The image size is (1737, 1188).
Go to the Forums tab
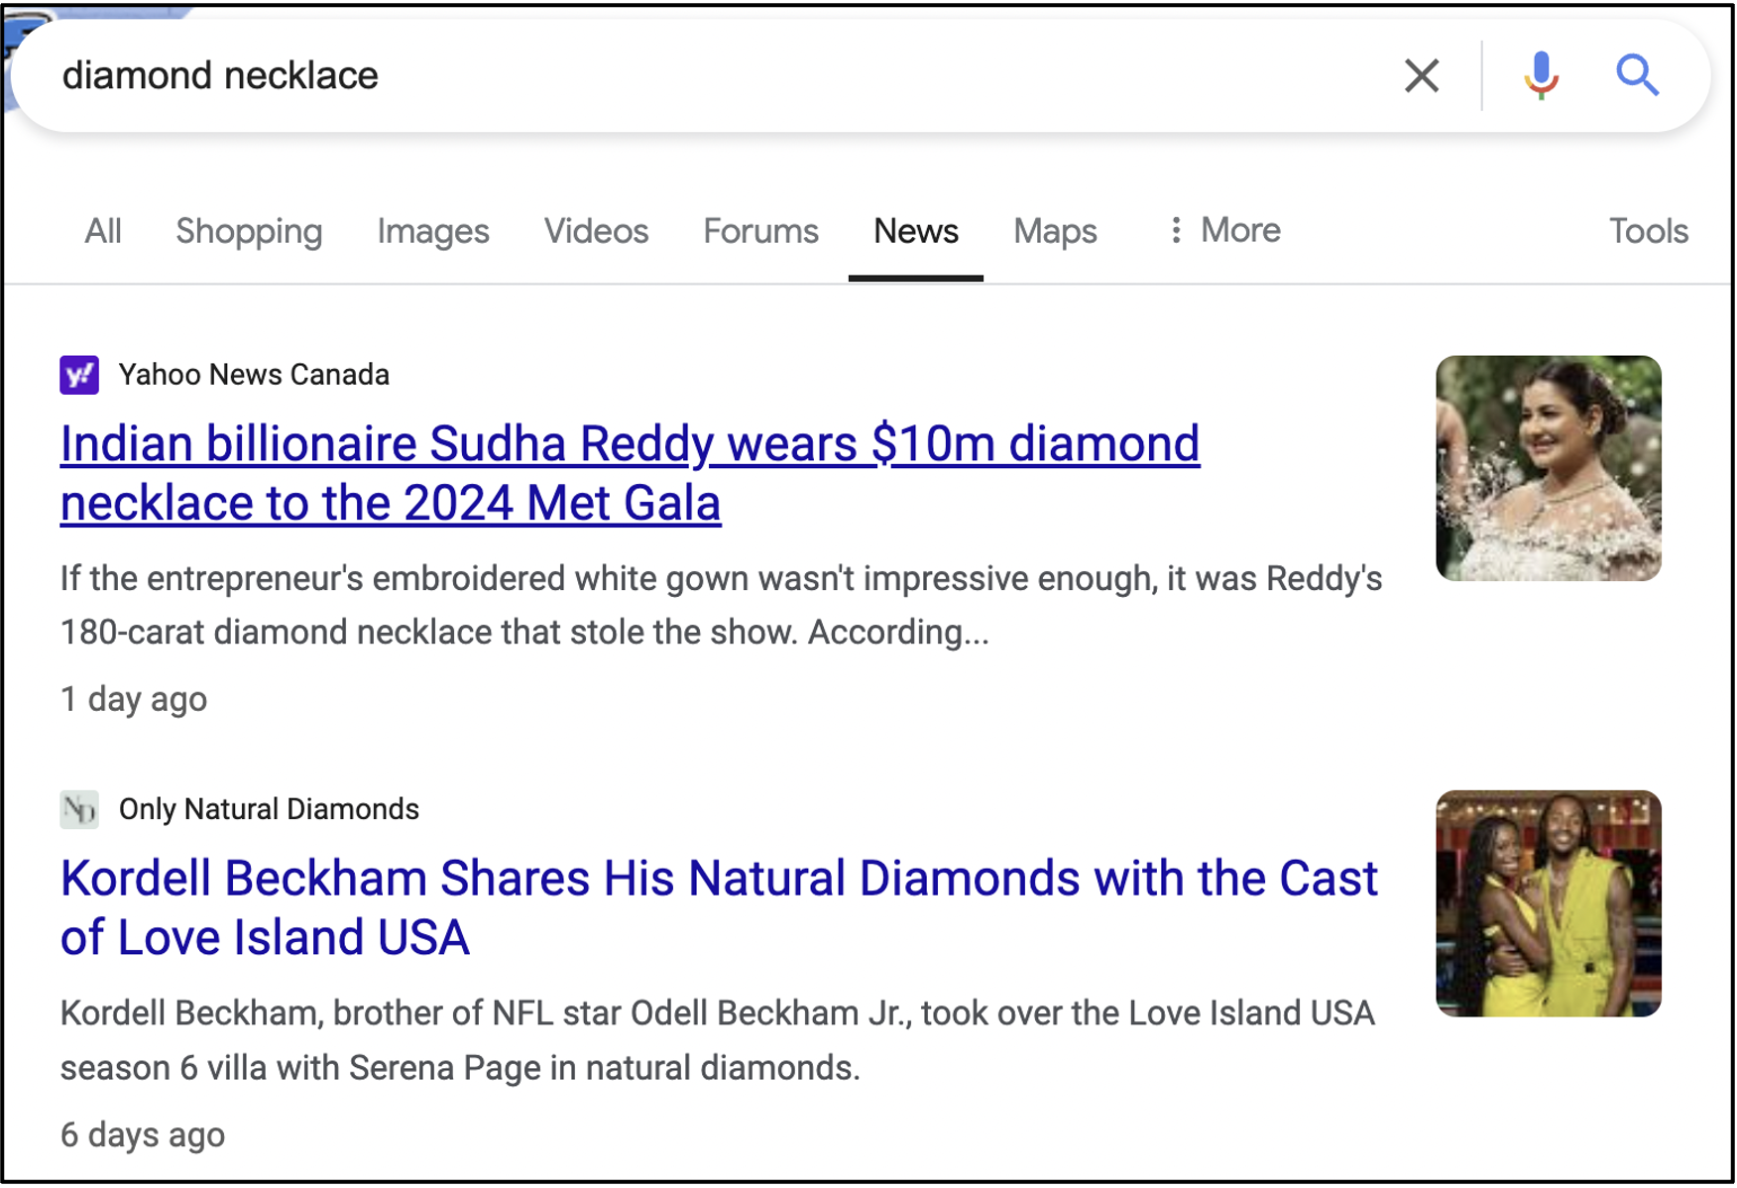[760, 231]
